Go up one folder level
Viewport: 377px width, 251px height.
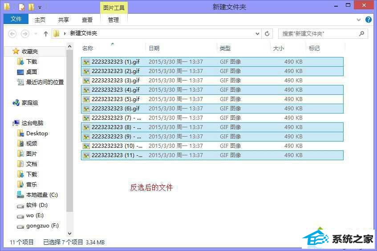point(46,34)
